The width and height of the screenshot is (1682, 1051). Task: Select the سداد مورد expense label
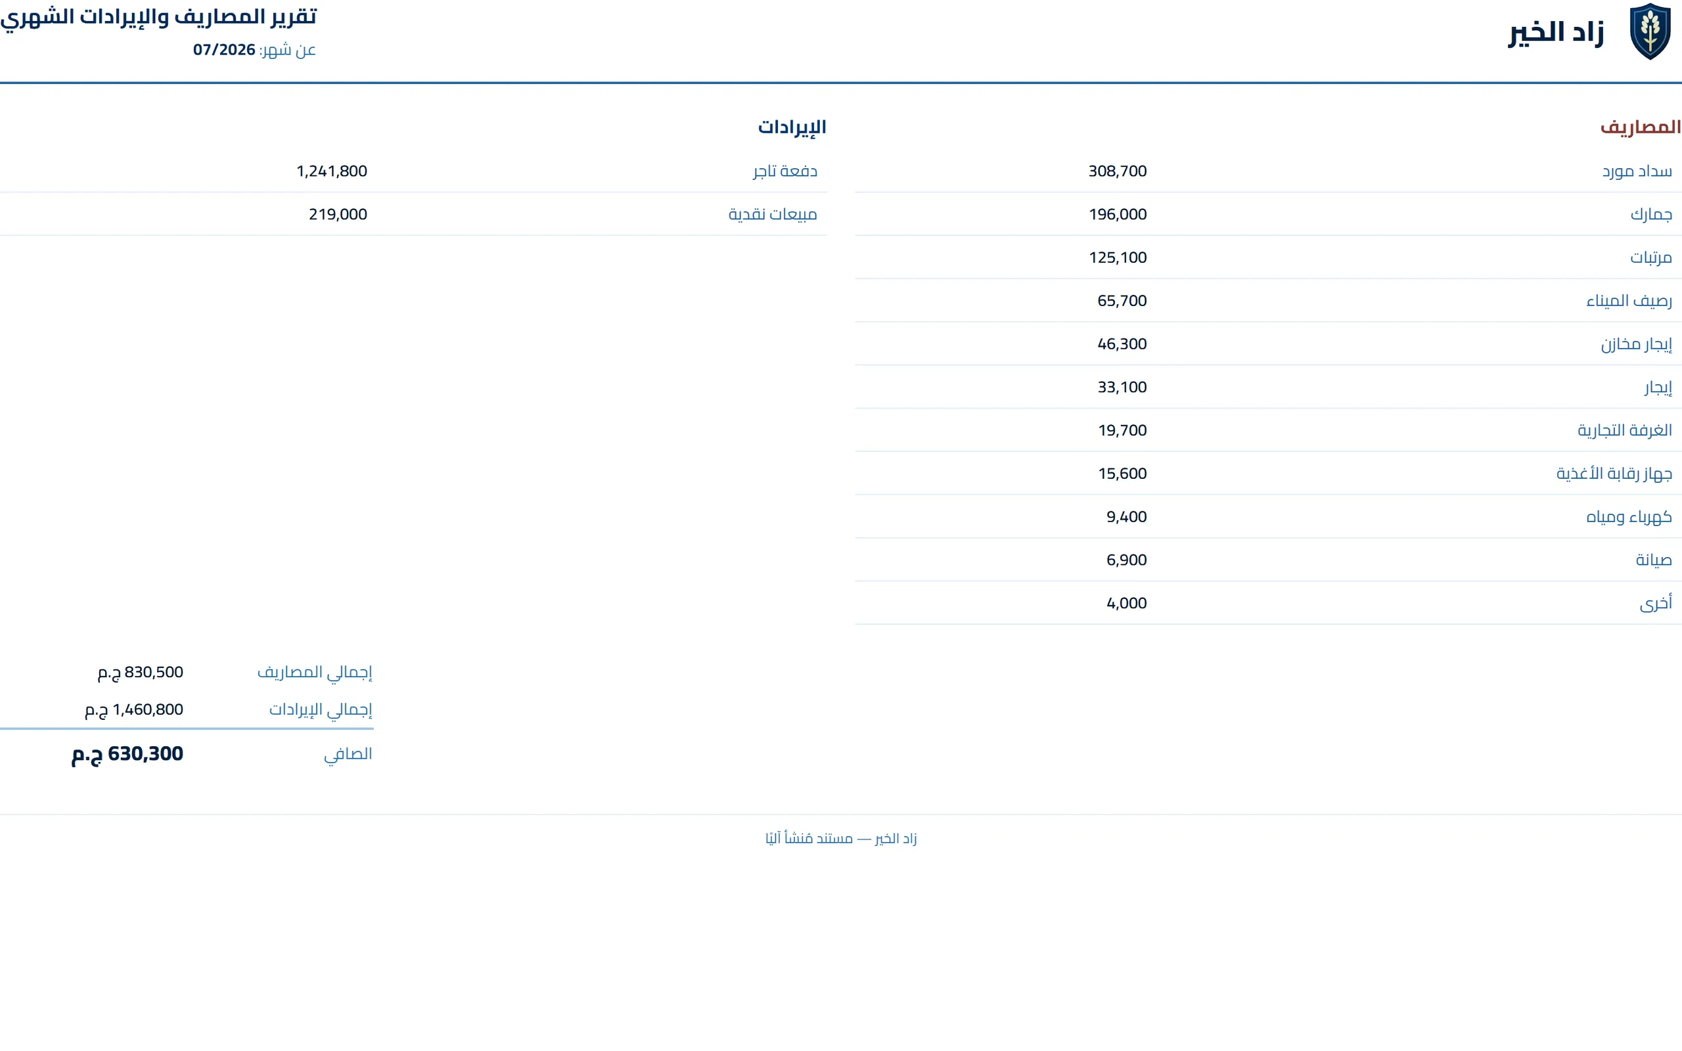click(x=1637, y=171)
